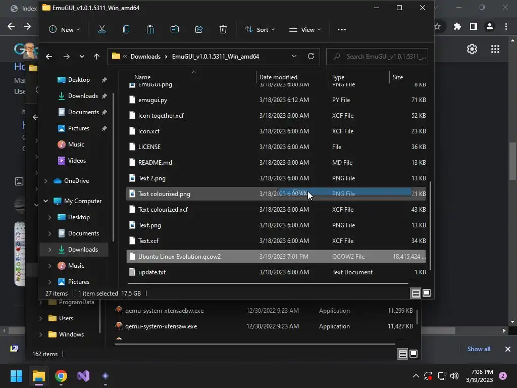Open Google Chrome from taskbar
Viewport: 517px width, 388px height.
[61, 376]
